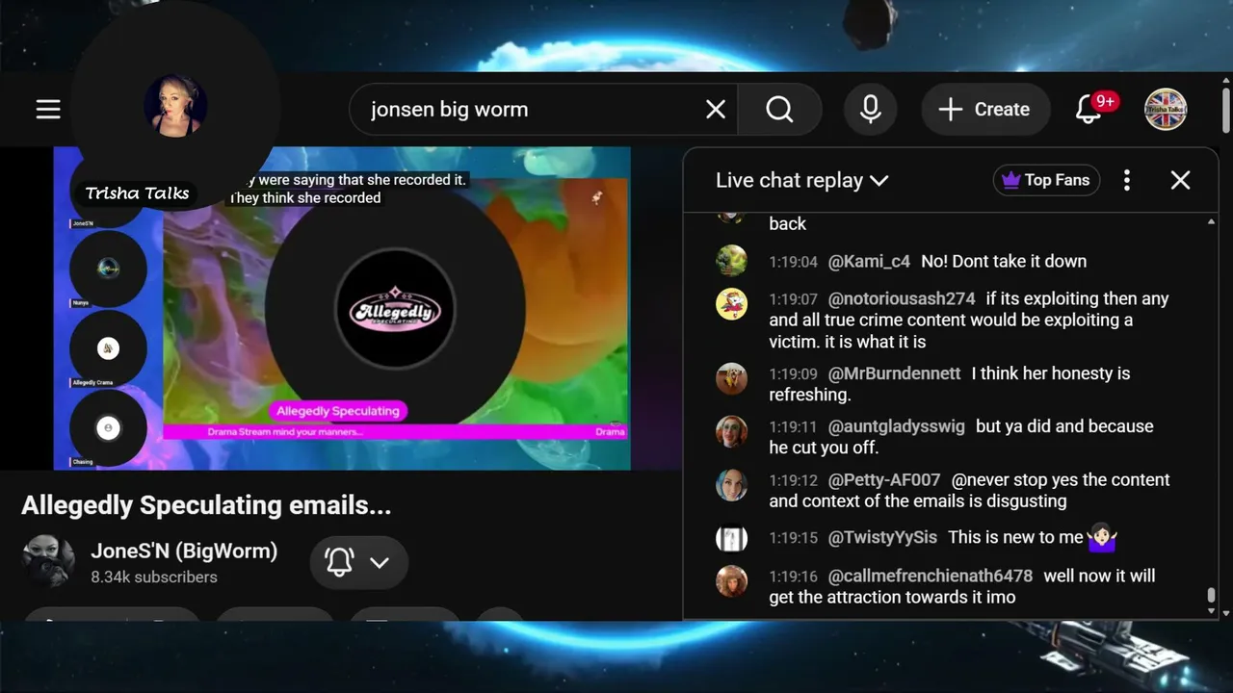
Task: Click the Allegedly Crama participant circle
Action: 108,348
